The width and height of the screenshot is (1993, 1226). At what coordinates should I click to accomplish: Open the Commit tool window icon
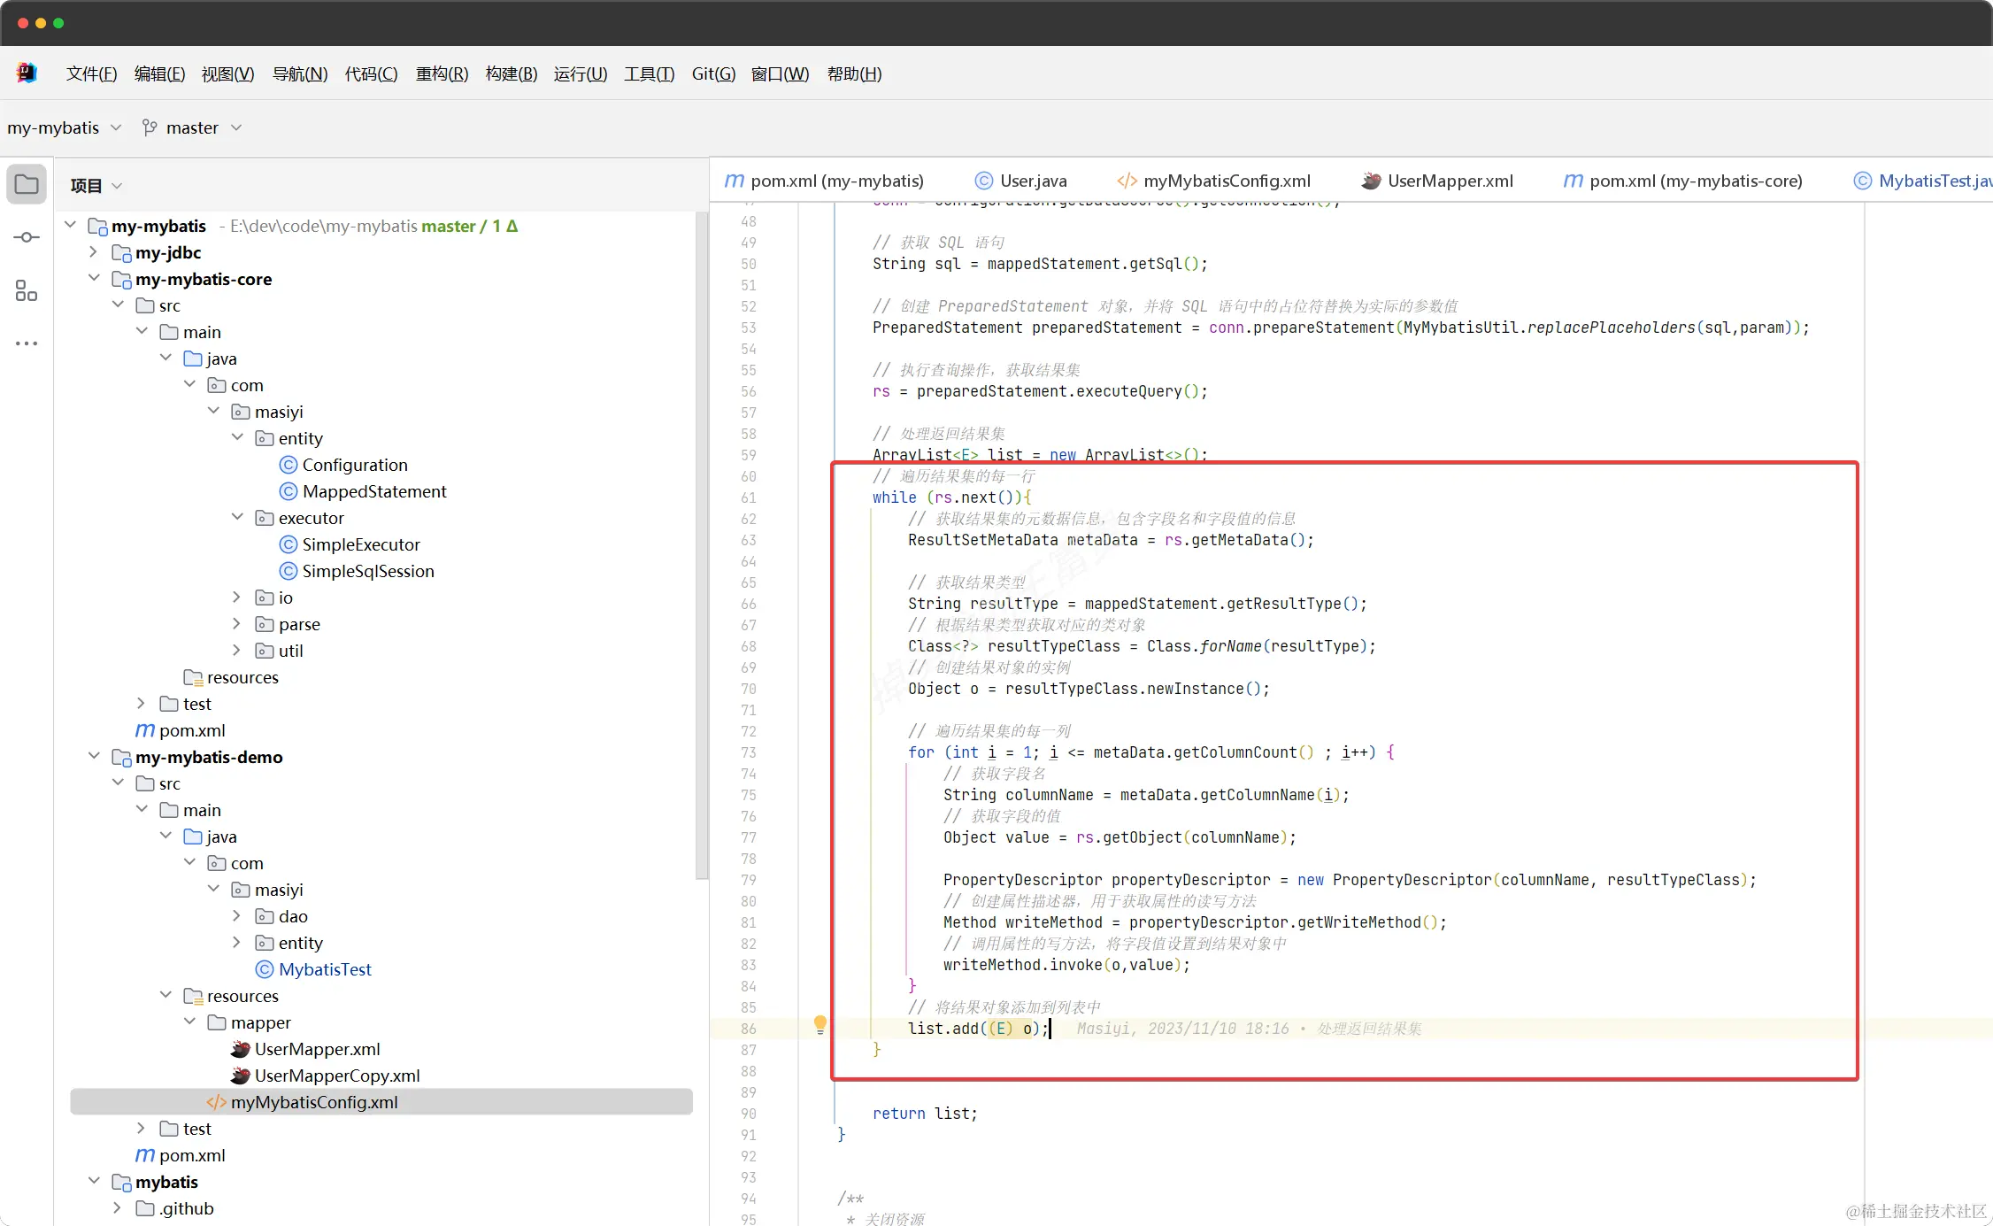27,237
